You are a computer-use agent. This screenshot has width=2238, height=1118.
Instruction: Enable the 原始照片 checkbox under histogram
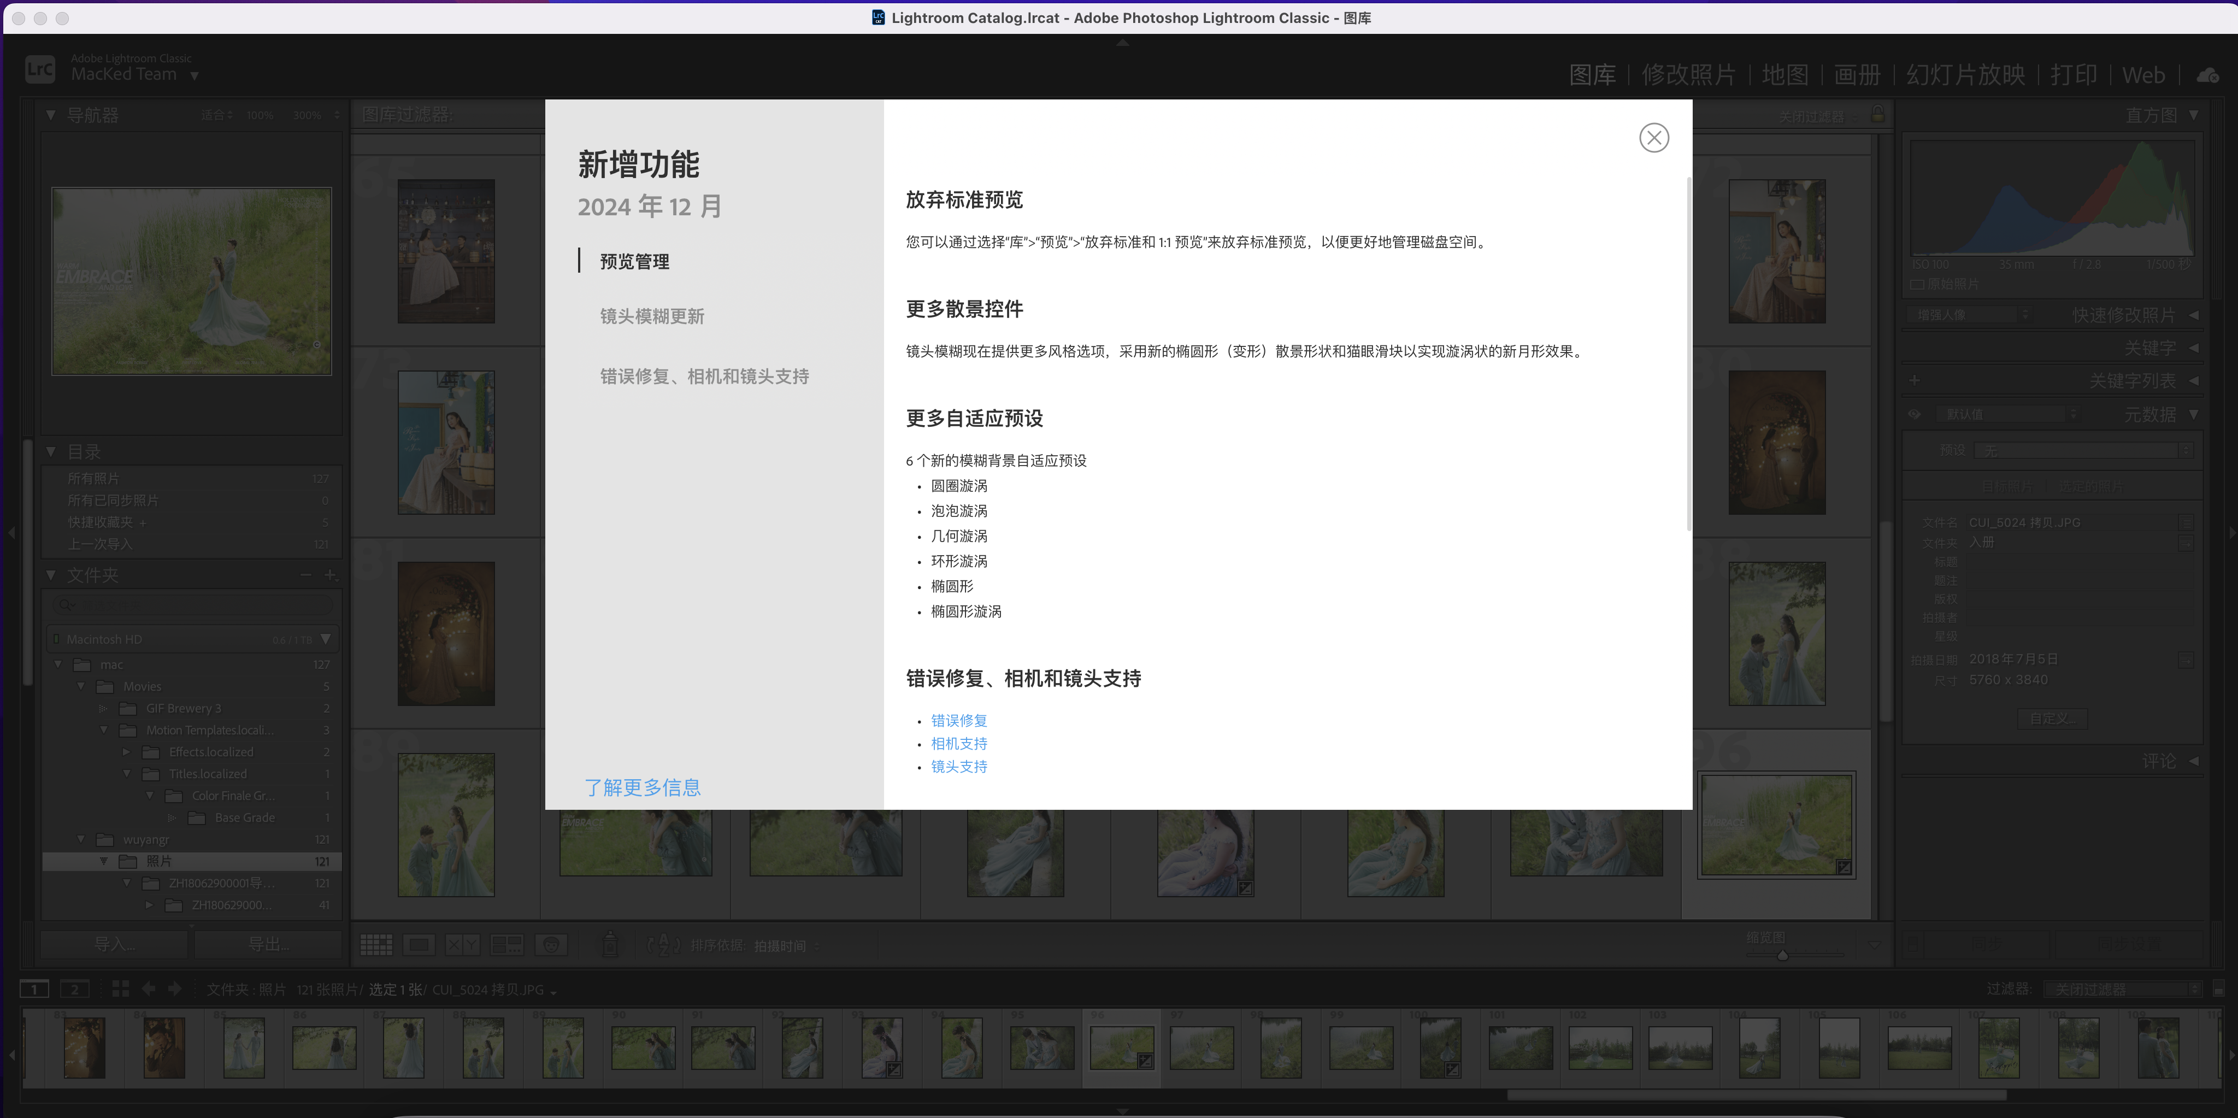[1917, 285]
